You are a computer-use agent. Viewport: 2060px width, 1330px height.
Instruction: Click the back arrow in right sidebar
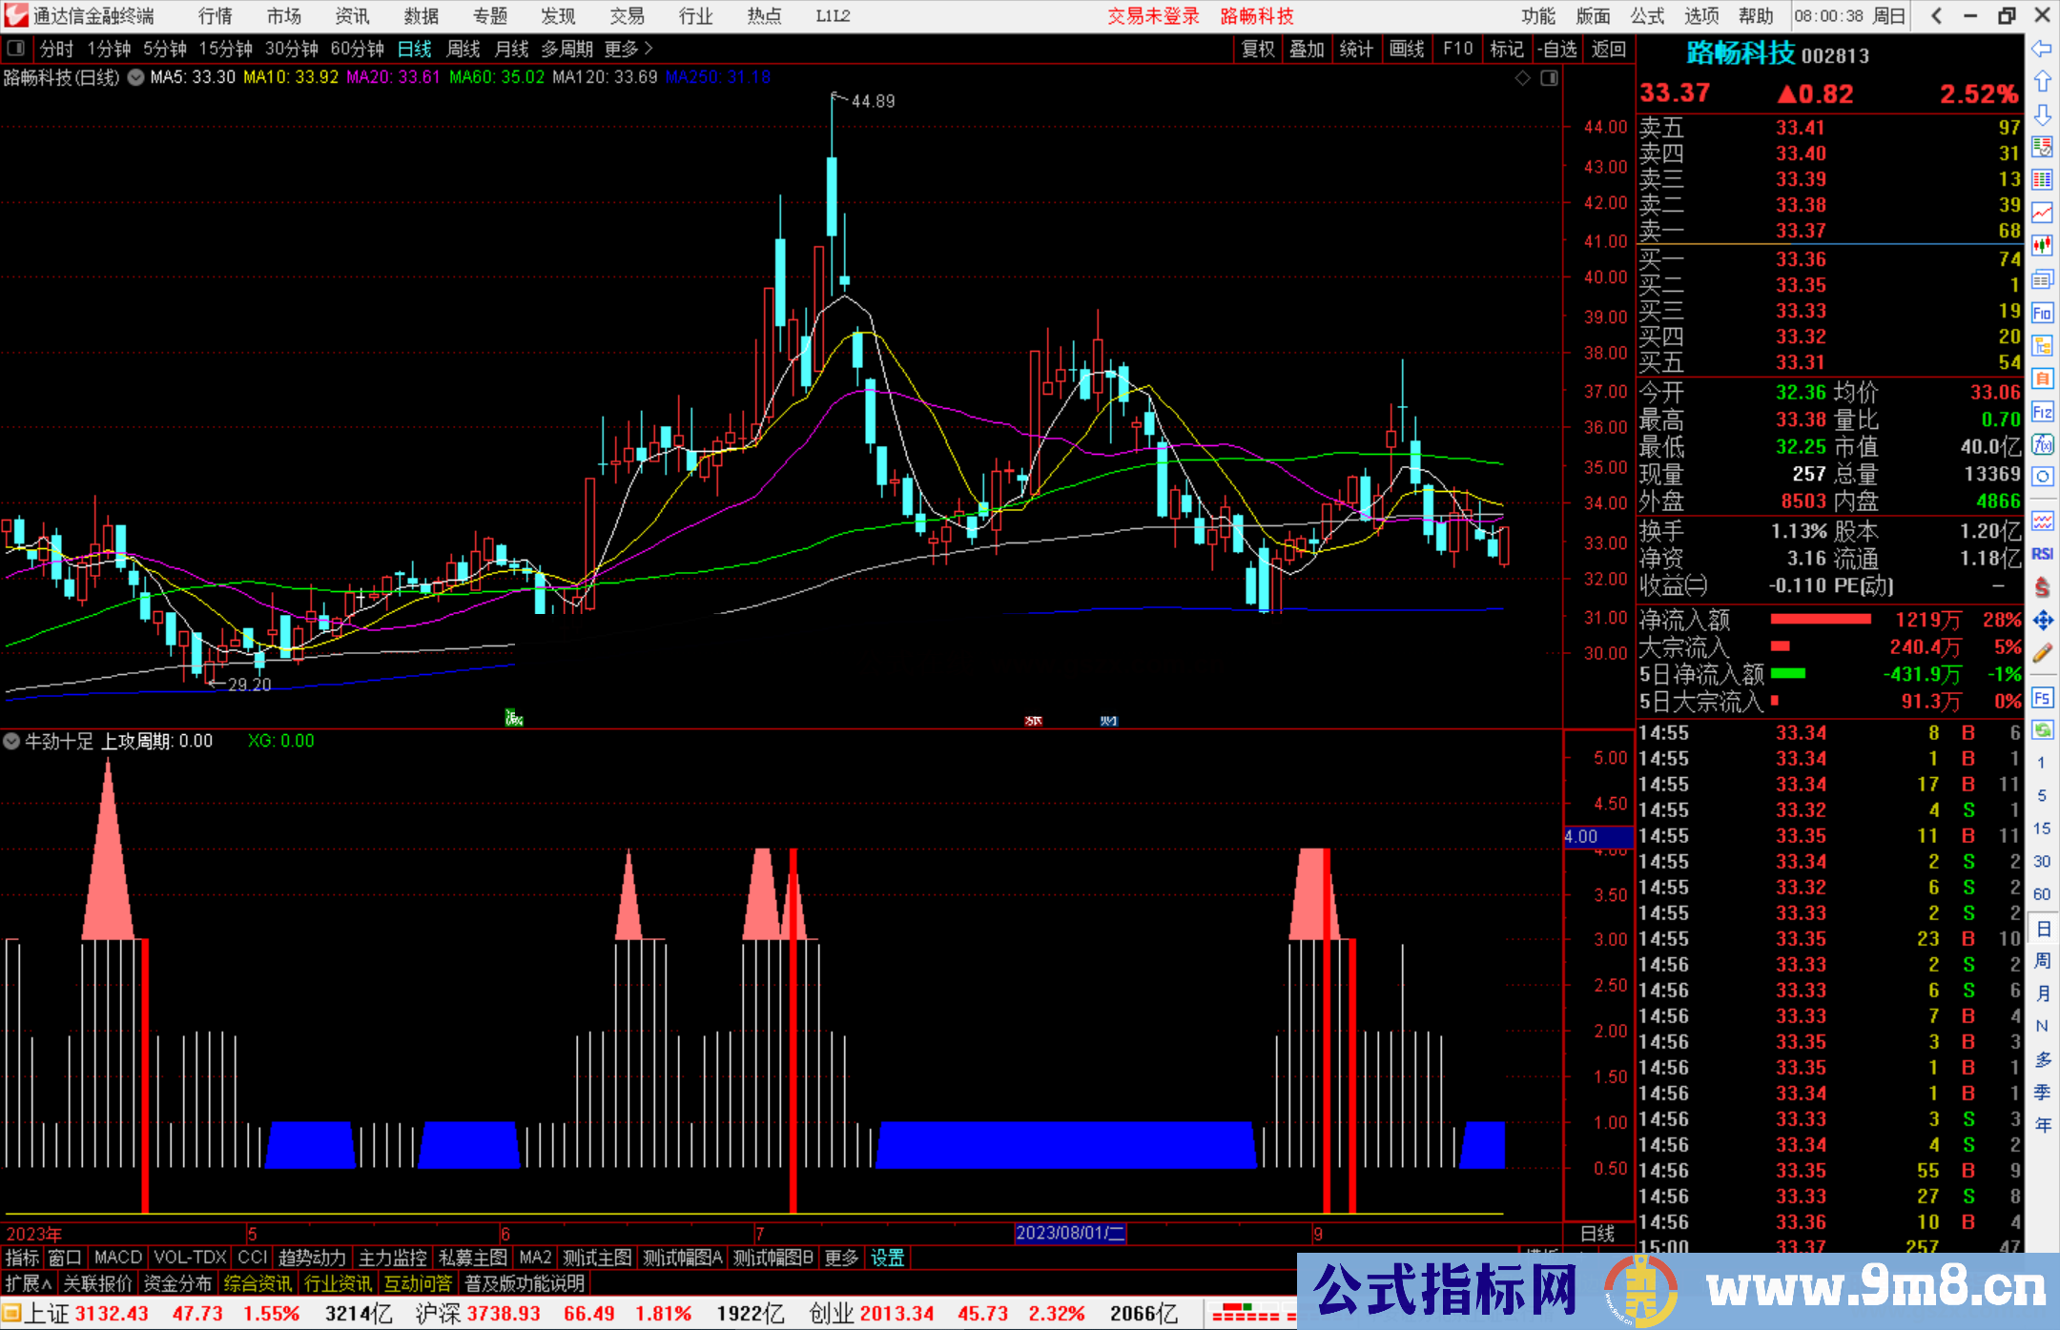(2042, 49)
